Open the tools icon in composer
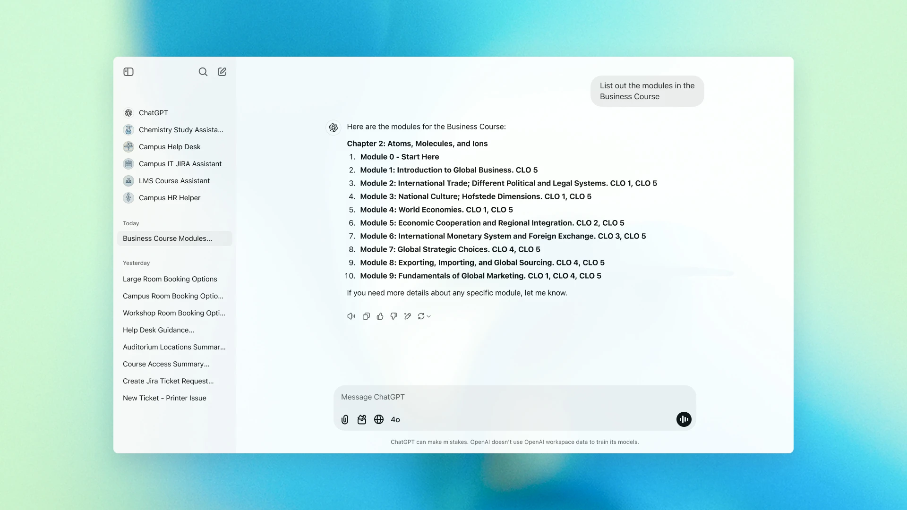The width and height of the screenshot is (907, 510). click(x=362, y=419)
